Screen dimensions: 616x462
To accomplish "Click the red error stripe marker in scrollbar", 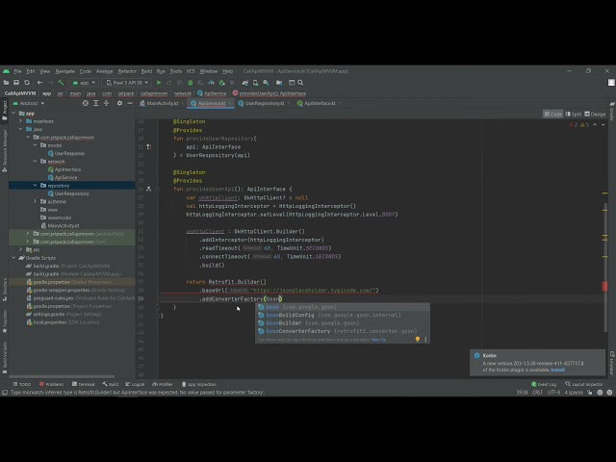I will tap(604, 287).
